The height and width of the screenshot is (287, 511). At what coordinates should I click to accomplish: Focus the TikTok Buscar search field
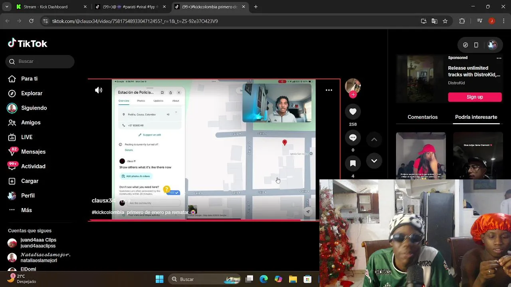point(40,61)
